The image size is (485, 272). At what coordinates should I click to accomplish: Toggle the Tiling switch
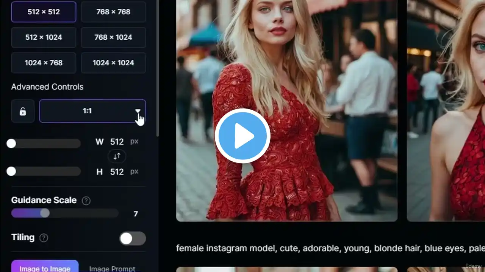coord(133,238)
